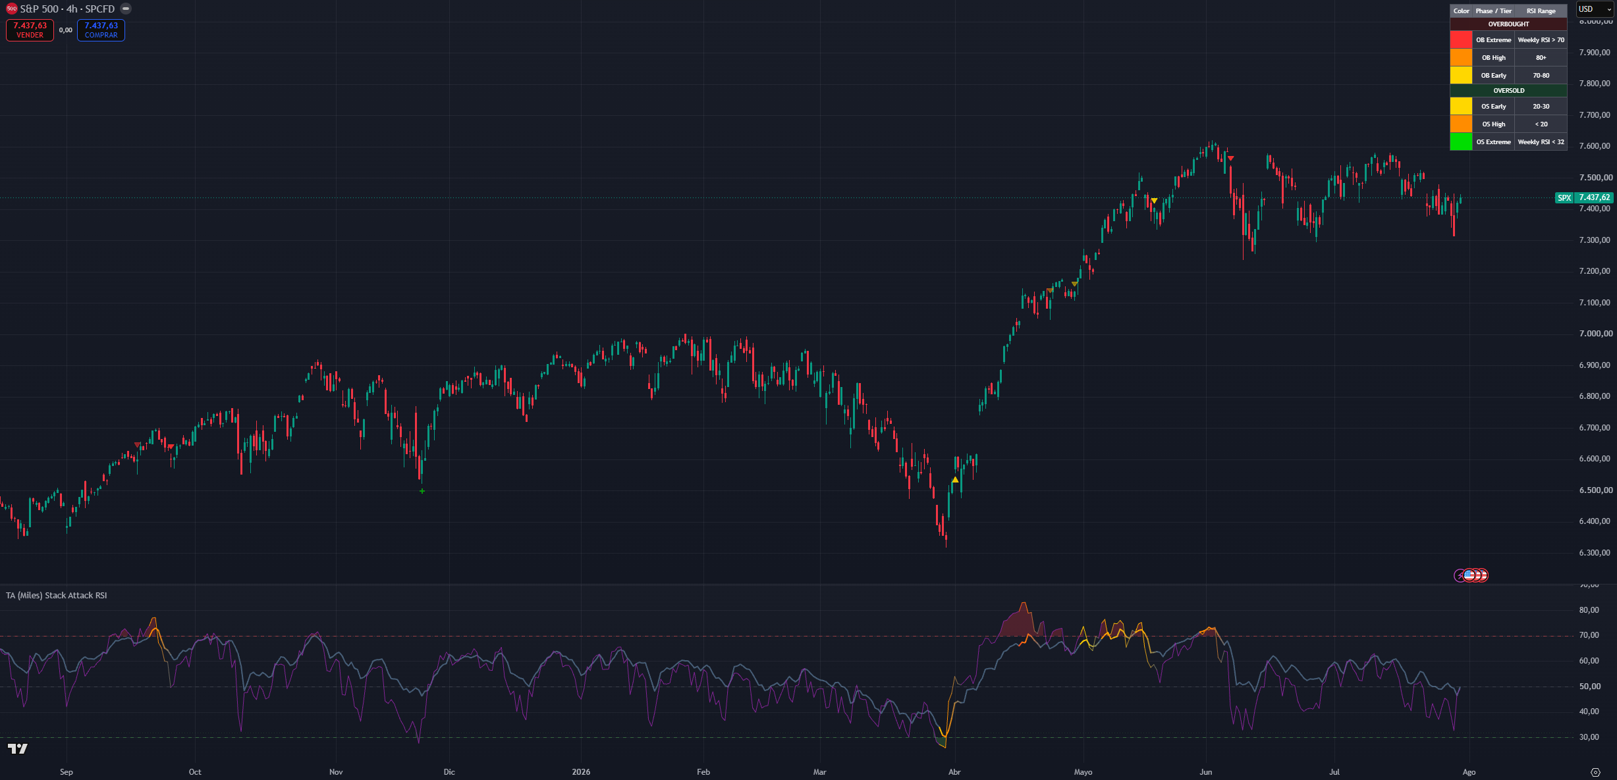
Task: Click the SPX 7.437,62 price label
Action: pos(1584,197)
